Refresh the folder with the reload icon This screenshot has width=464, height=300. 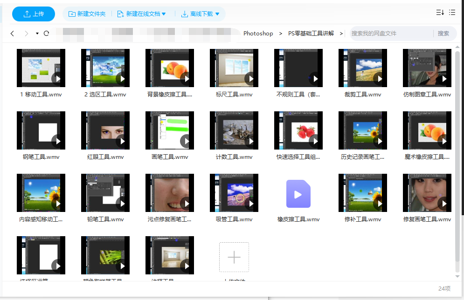coord(47,34)
